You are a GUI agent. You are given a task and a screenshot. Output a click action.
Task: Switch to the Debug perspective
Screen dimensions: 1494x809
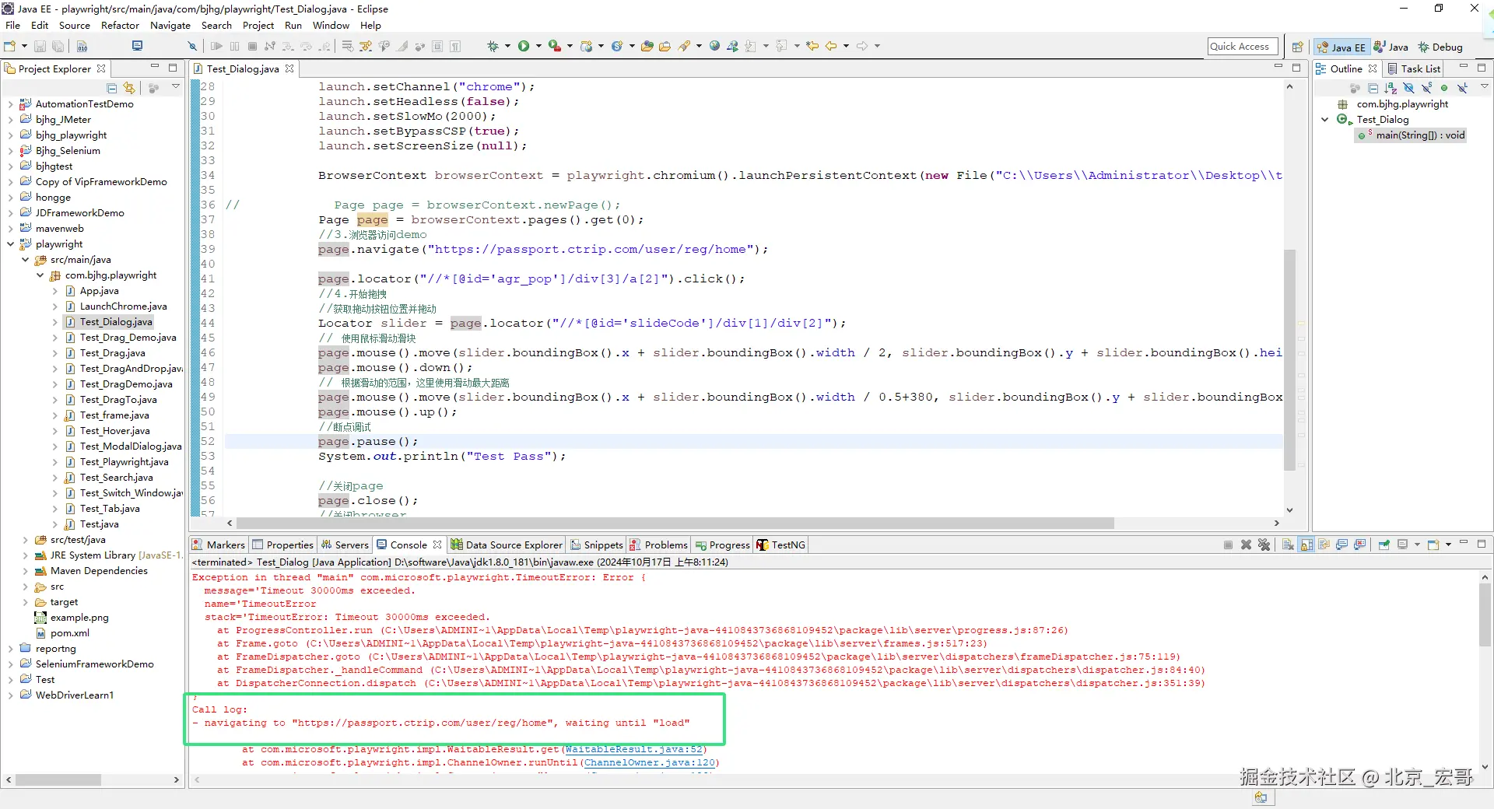[1440, 47]
